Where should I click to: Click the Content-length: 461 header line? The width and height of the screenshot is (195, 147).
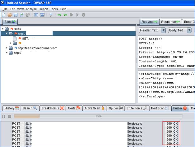coord(158,61)
